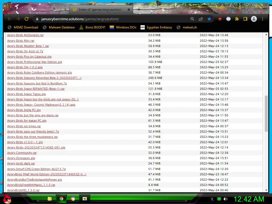Click Angry Birds QA-1.0.2.apk

pyautogui.click(x=25, y=67)
